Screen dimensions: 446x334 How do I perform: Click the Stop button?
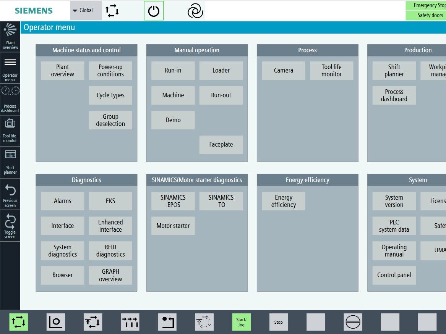[x=279, y=322]
